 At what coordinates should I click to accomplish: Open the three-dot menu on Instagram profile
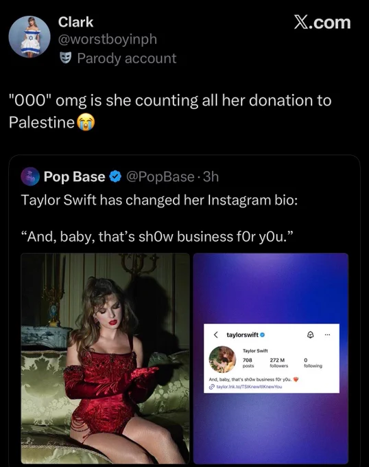click(327, 334)
